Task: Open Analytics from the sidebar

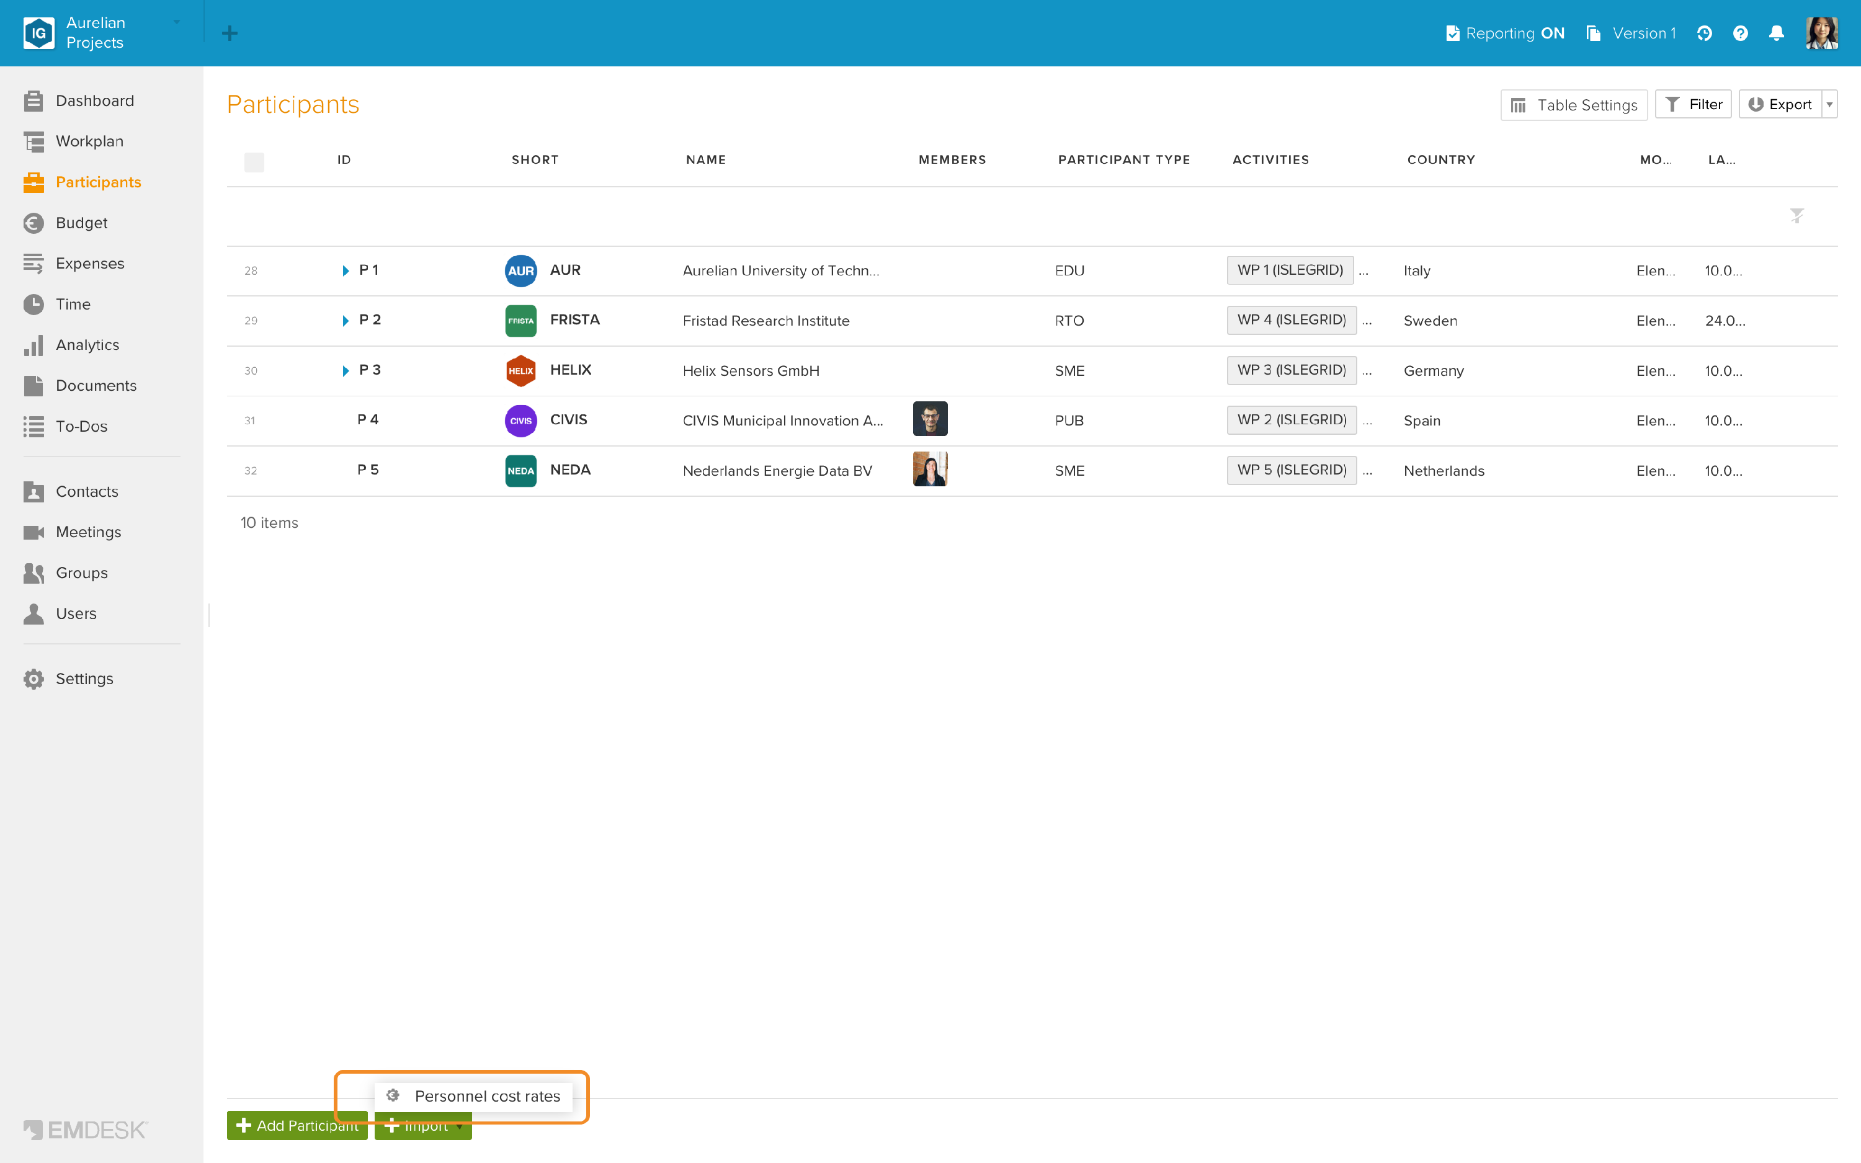Action: pos(87,345)
